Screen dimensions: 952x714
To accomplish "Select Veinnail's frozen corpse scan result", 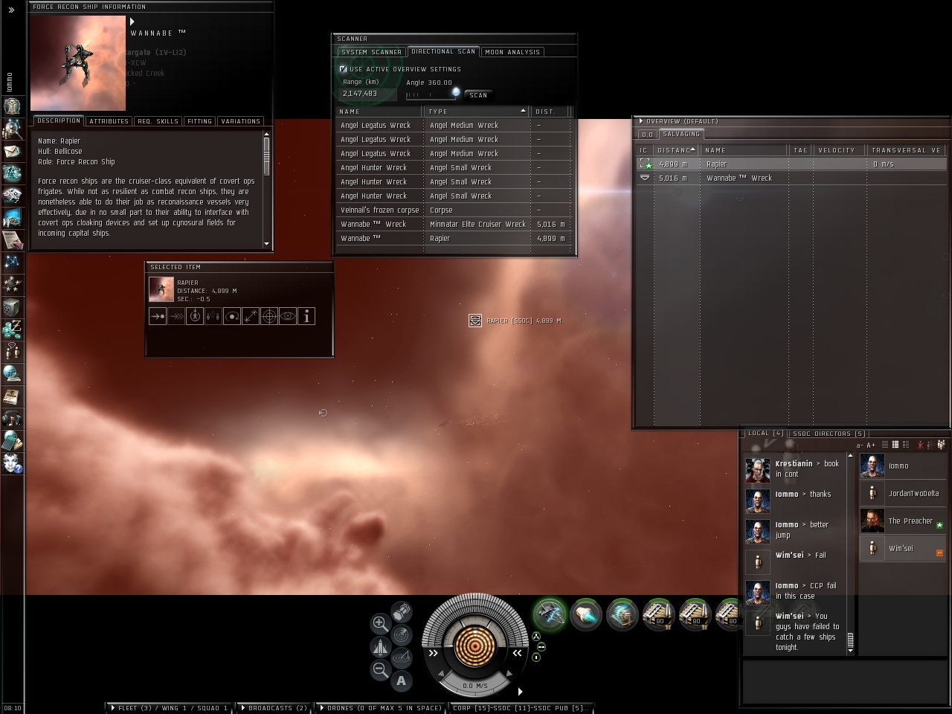I will (x=453, y=210).
